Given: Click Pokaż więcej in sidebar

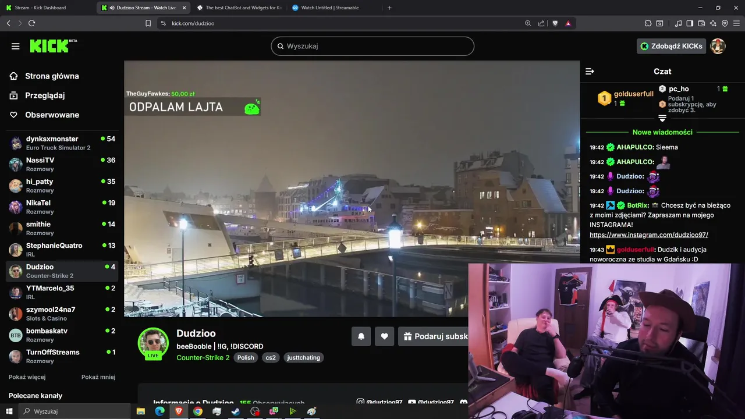Looking at the screenshot, I should pyautogui.click(x=27, y=377).
